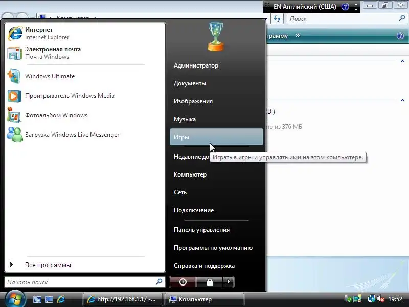
Task: Start Проигрыватель Windows Media
Action: coord(85,96)
